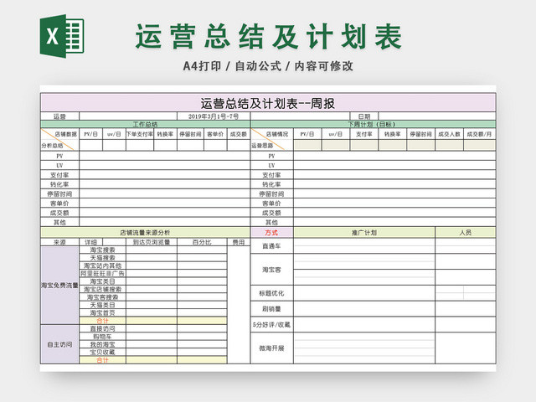This screenshot has width=536, height=402.
Task: Select the UV row label under 下周计划
Action: pyautogui.click(x=272, y=166)
